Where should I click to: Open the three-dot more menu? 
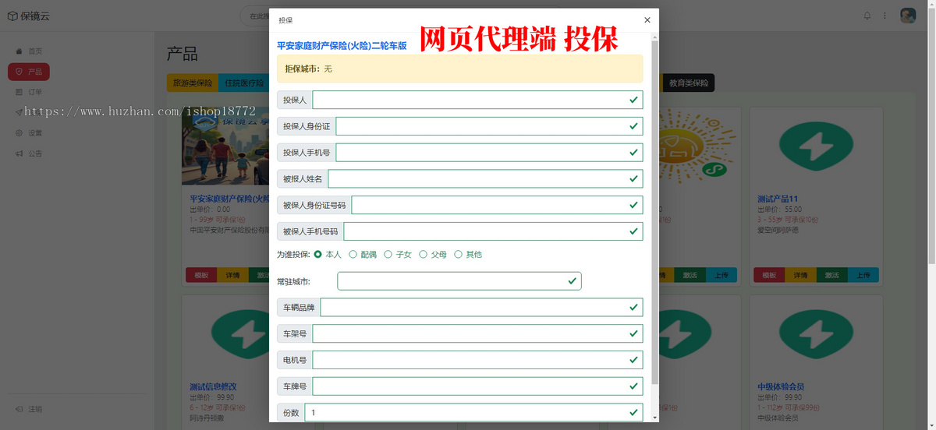pos(885,16)
